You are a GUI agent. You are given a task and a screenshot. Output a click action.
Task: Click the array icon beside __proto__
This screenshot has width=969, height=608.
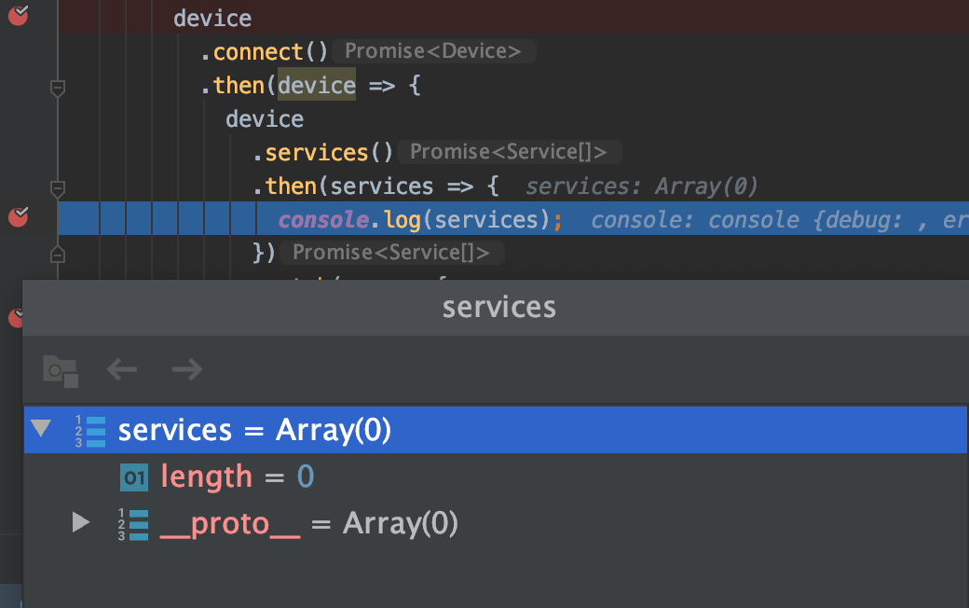[133, 524]
